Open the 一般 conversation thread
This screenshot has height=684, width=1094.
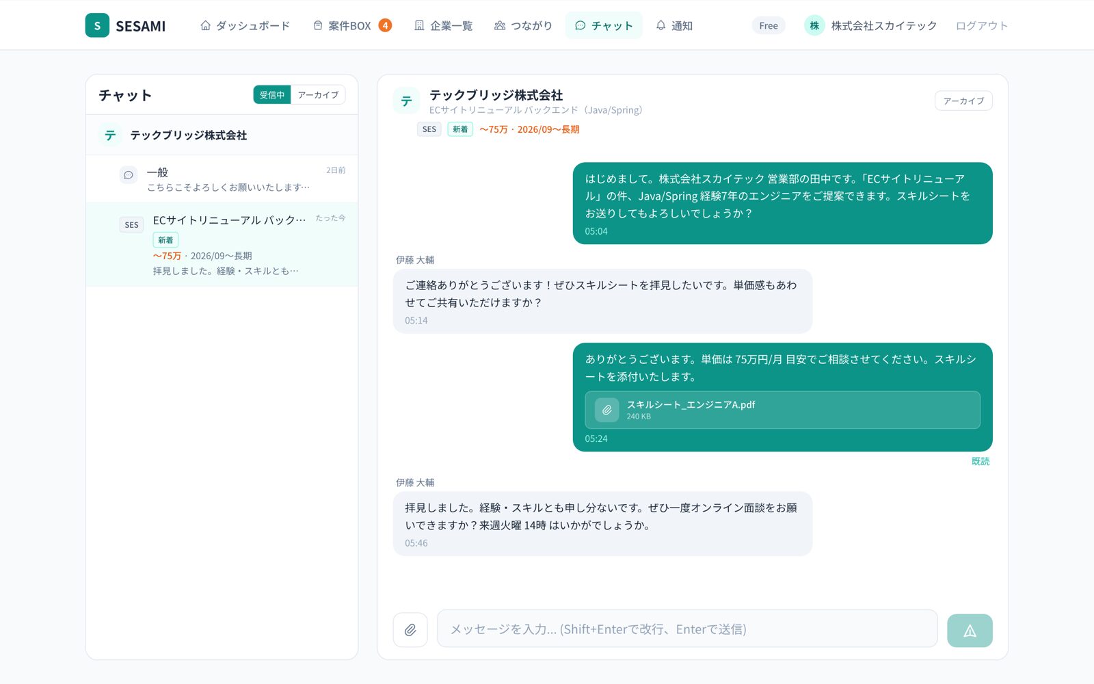tap(222, 179)
